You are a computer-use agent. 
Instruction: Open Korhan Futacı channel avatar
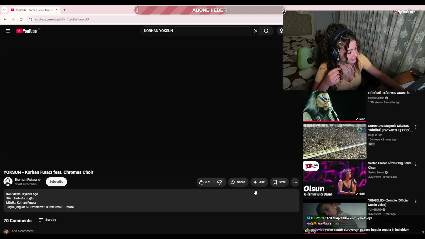pyautogui.click(x=8, y=182)
